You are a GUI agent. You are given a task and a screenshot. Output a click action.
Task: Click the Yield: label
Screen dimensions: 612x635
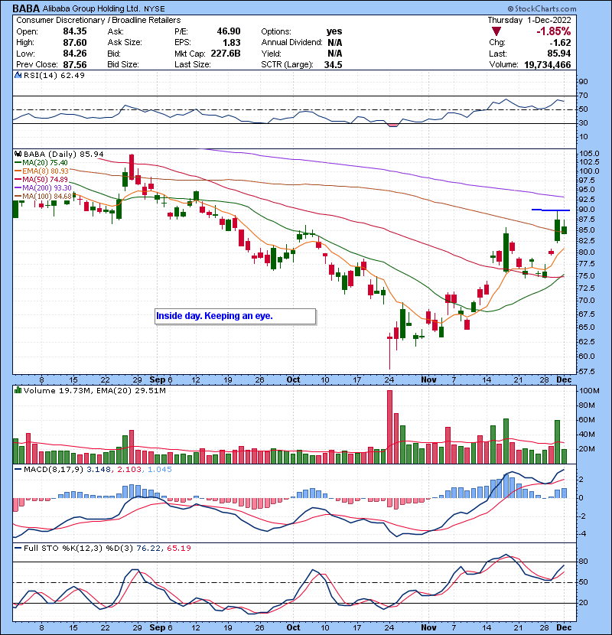[271, 54]
